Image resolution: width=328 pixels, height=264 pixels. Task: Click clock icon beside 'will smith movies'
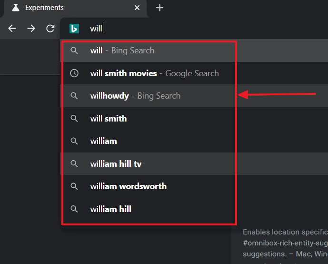(74, 73)
